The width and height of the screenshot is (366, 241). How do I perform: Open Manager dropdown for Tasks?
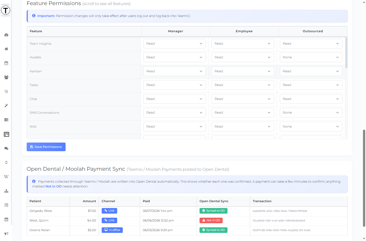coord(175,85)
